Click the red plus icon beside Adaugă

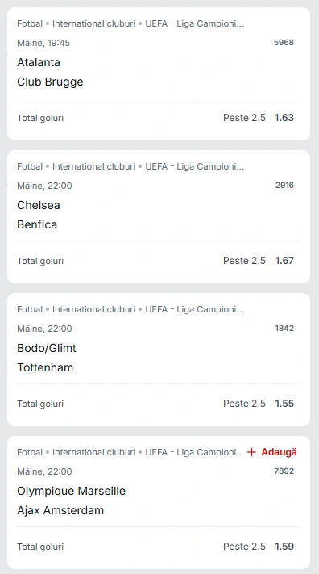pyautogui.click(x=251, y=452)
